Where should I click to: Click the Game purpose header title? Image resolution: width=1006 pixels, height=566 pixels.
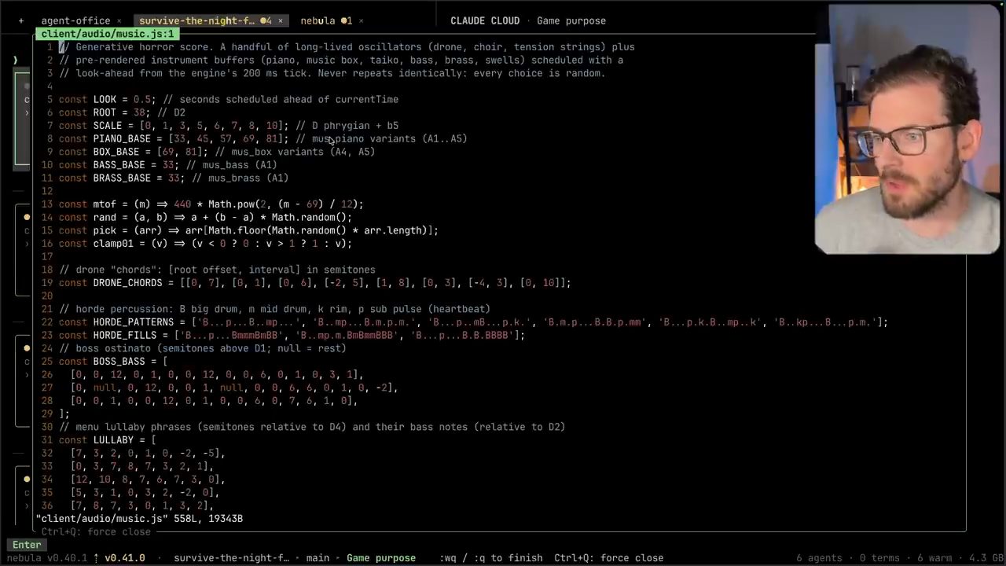[x=571, y=21]
